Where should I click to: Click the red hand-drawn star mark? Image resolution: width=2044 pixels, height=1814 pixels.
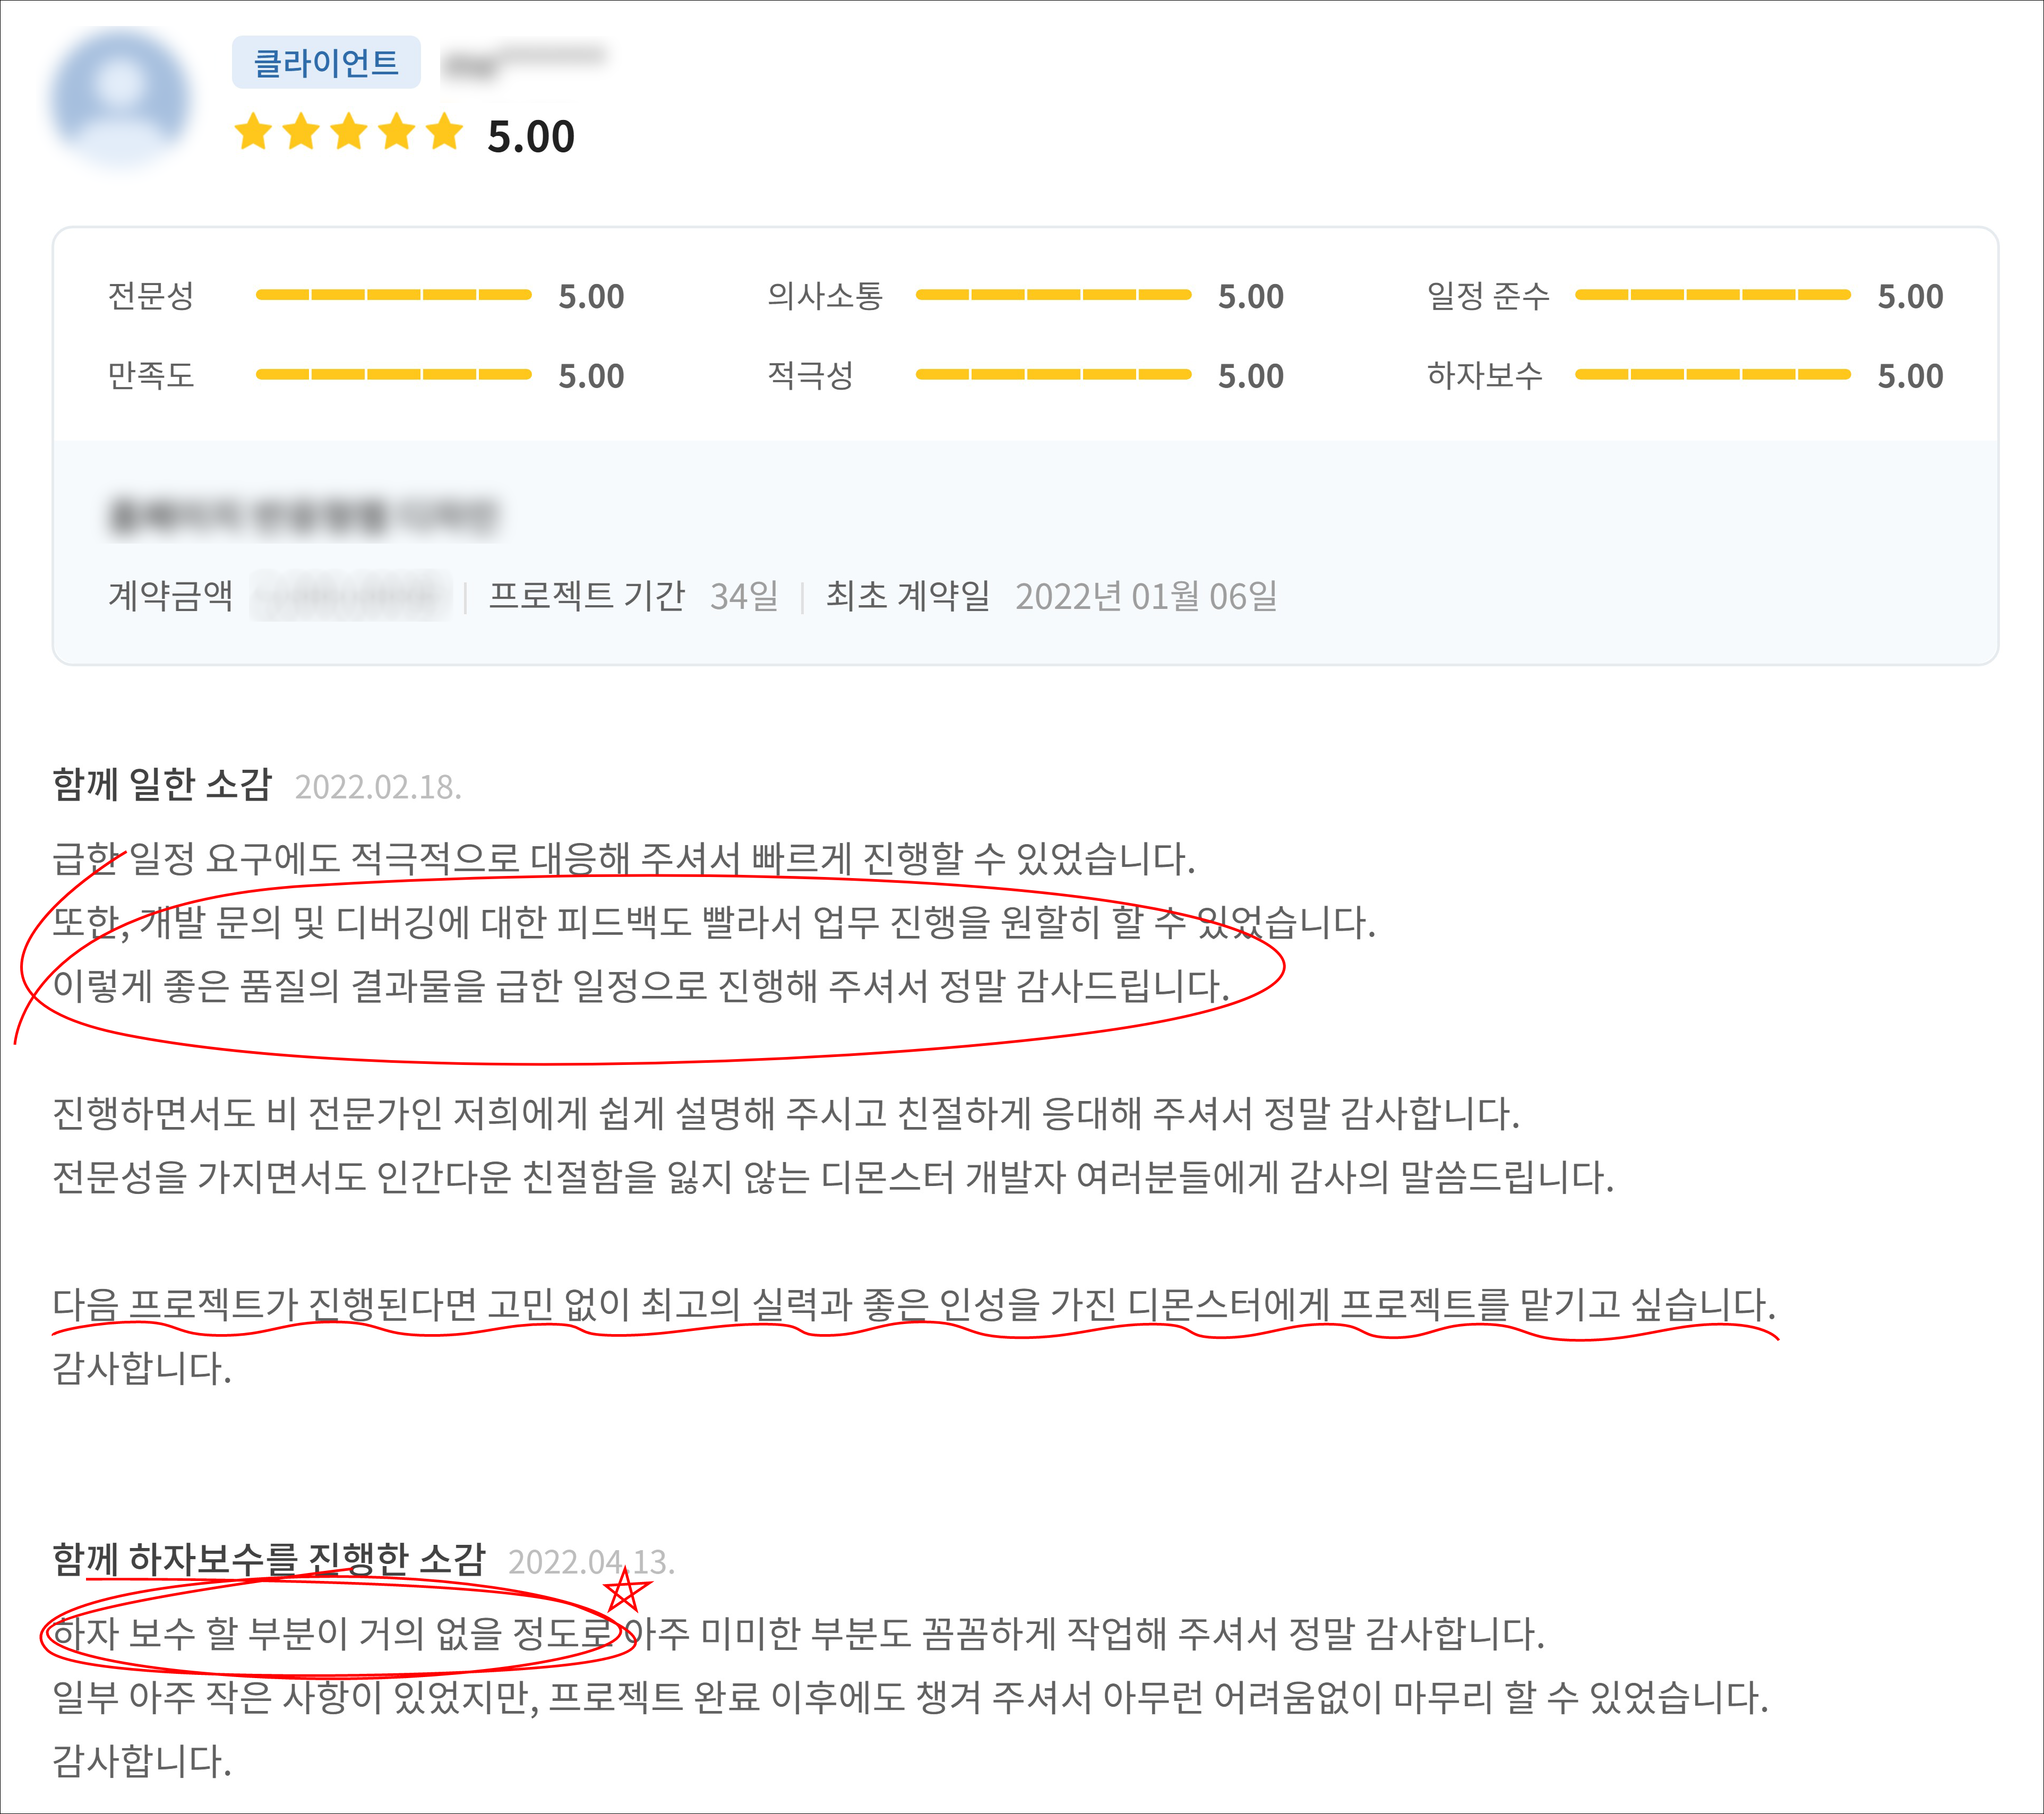tap(625, 1591)
